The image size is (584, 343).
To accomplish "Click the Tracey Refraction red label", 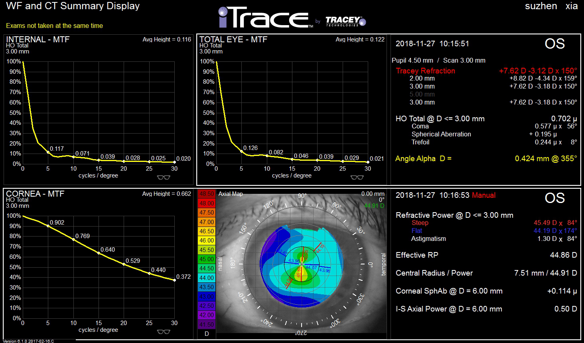I will tap(425, 71).
